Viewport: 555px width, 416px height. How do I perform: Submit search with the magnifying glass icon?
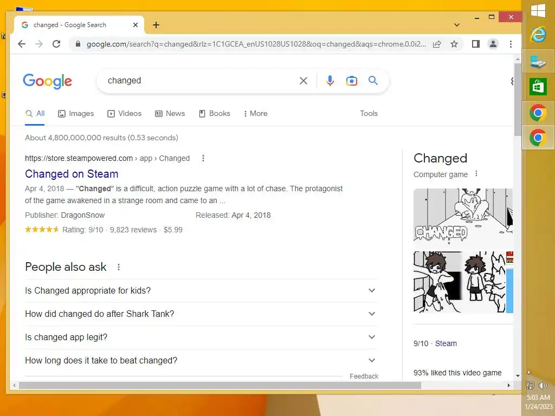(373, 80)
